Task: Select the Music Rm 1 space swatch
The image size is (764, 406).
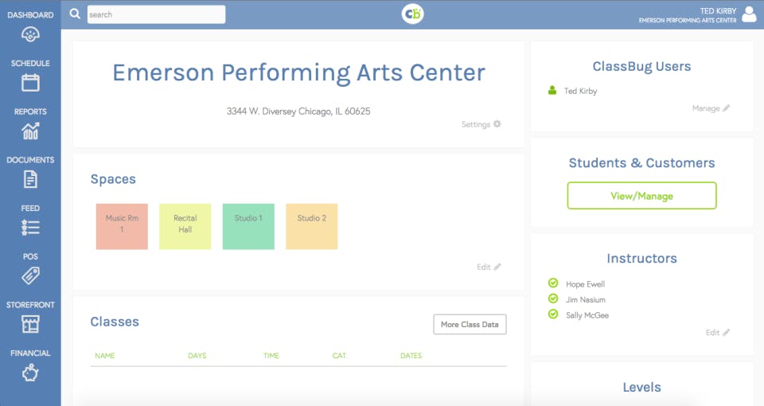Action: click(x=122, y=226)
